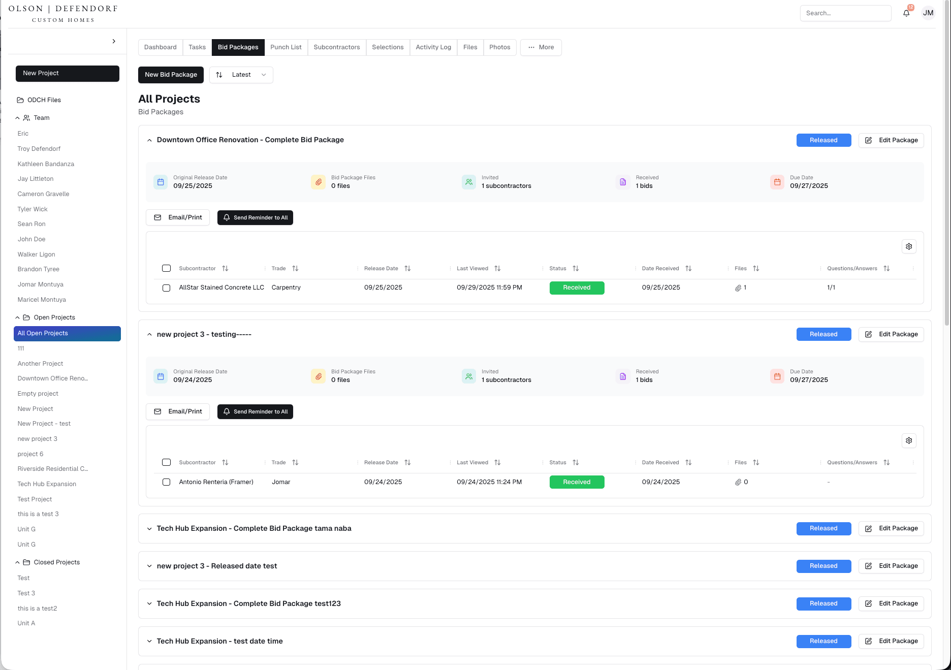Click the ODCH Files folder icon
The height and width of the screenshot is (670, 951).
point(21,100)
